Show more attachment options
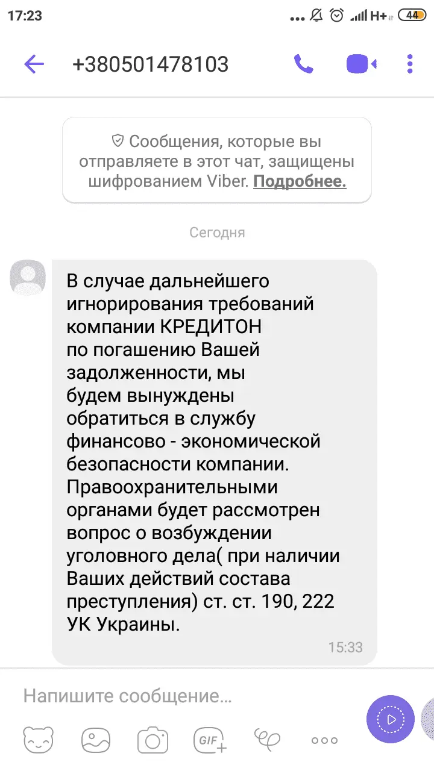434x771 pixels. [x=324, y=740]
